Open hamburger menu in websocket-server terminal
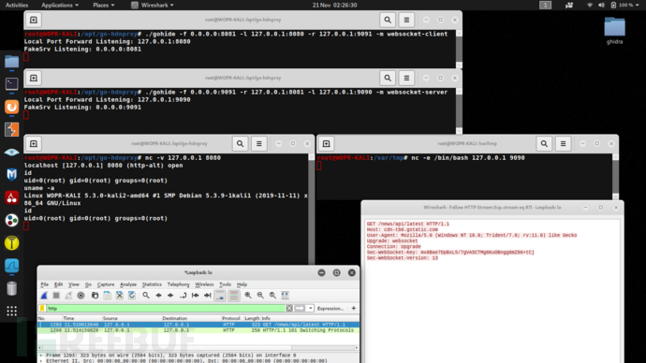This screenshot has width=646, height=363. tap(406, 78)
